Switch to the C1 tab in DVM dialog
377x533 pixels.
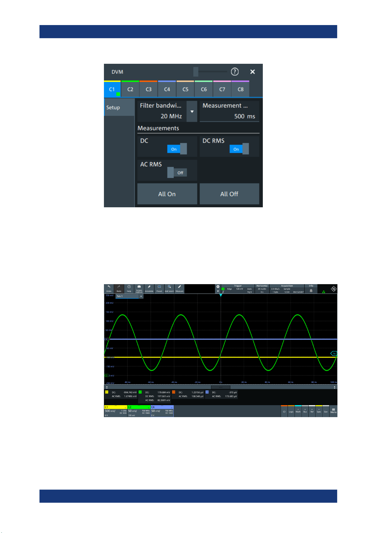112,89
